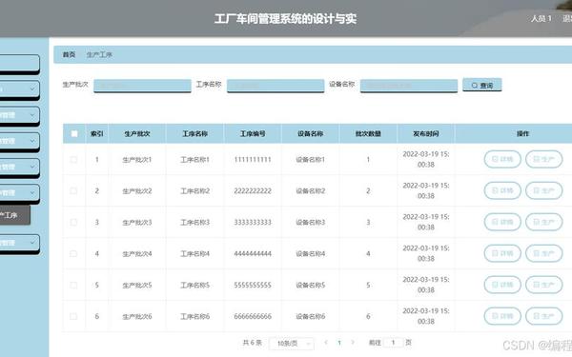The width and height of the screenshot is (572, 357).
Task: Check the checkbox for row 生产批次6
Action: click(73, 316)
